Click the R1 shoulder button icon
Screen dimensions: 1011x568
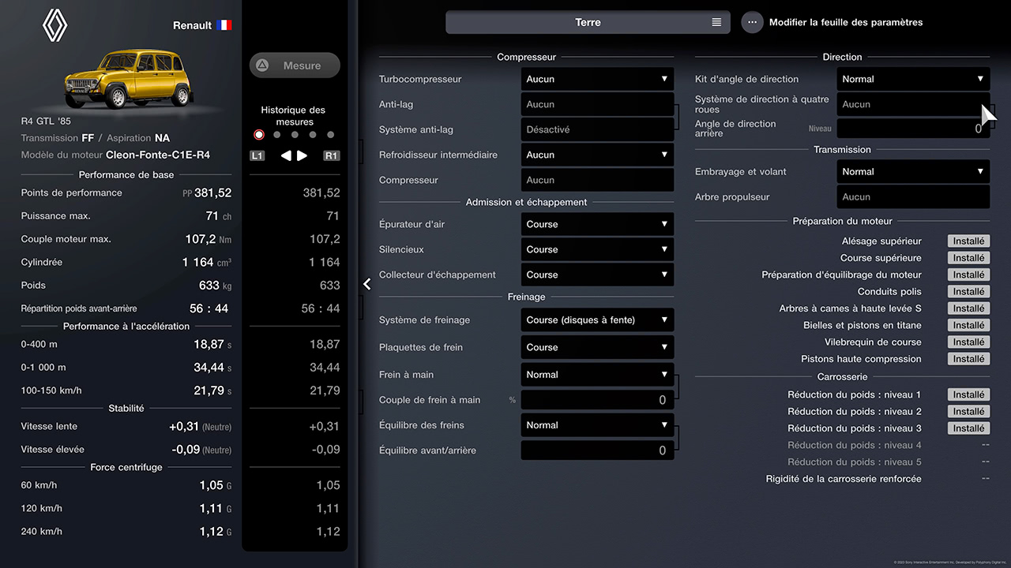click(x=332, y=155)
